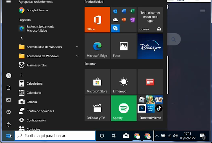Image resolution: width=212 pixels, height=143 pixels.
Task: Click the Microsoft Edge tile
Action: point(97,46)
